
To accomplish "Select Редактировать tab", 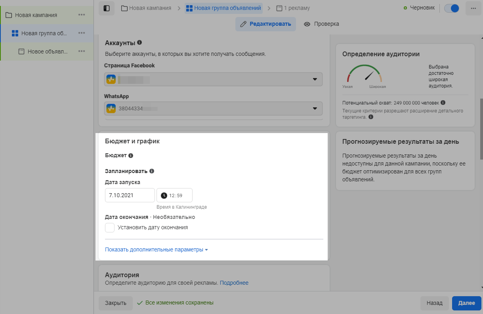I will pos(265,24).
